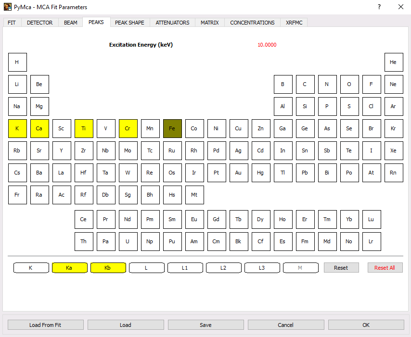
Task: Toggle the Ka peak family button
Action: tap(69, 268)
